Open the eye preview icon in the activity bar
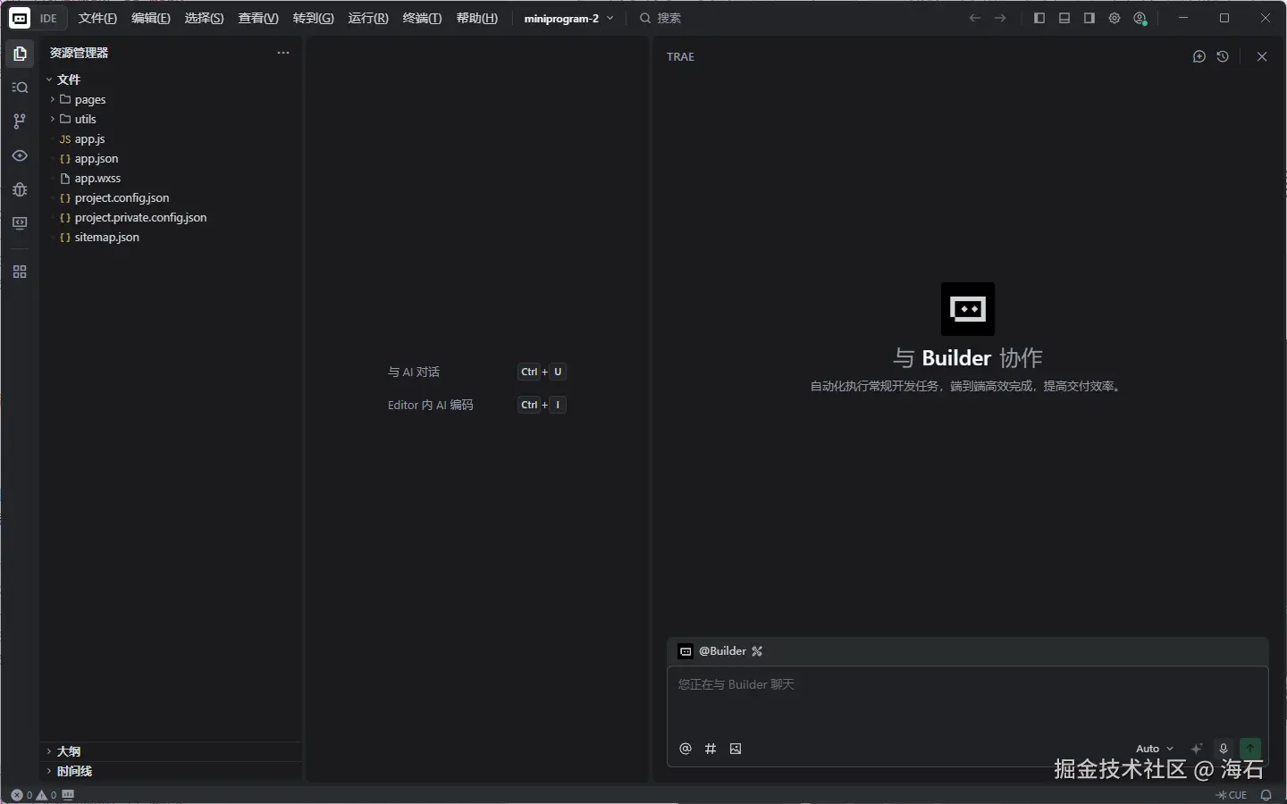This screenshot has height=804, width=1287. 20,155
